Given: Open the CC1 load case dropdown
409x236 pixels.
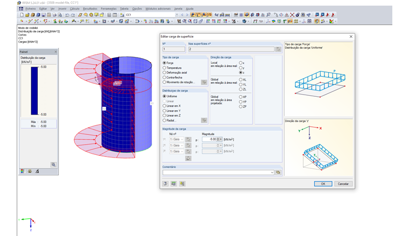Looking at the screenshot, I should click(177, 15).
